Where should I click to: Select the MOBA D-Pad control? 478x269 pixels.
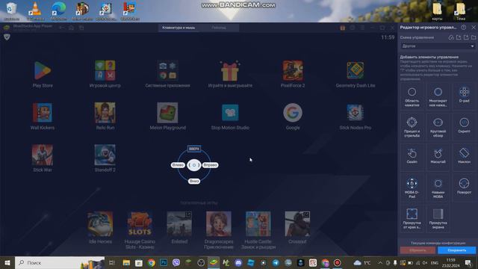[x=412, y=188]
